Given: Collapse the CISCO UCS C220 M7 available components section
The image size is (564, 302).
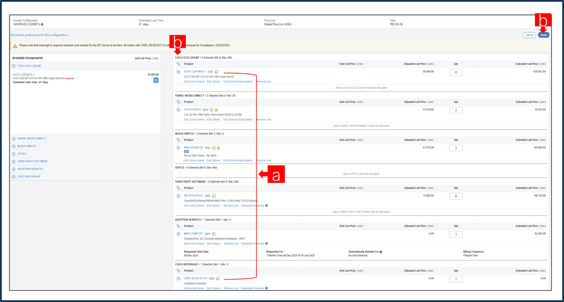Looking at the screenshot, I should [13, 66].
